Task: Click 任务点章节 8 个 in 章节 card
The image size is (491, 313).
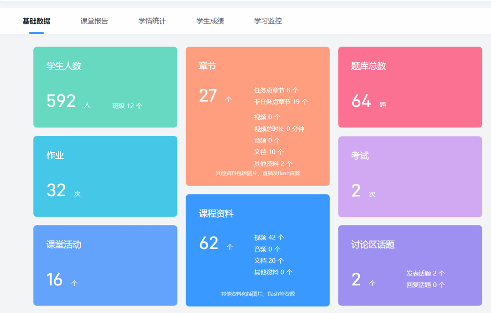Action: click(276, 90)
